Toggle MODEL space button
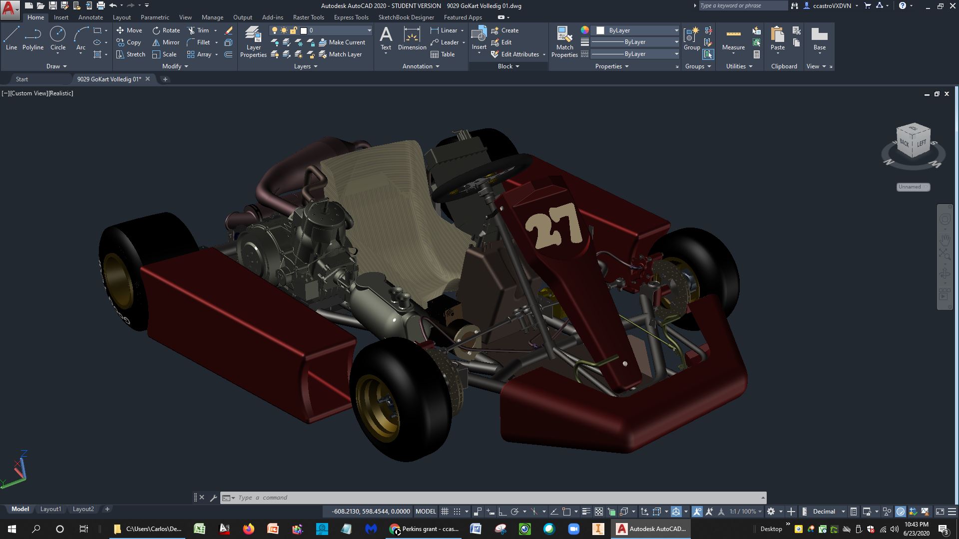This screenshot has width=959, height=539. pyautogui.click(x=426, y=512)
